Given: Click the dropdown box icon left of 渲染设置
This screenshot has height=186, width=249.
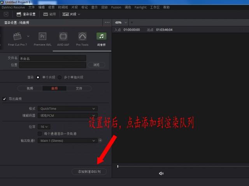Looking at the screenshot, I should [6, 14].
